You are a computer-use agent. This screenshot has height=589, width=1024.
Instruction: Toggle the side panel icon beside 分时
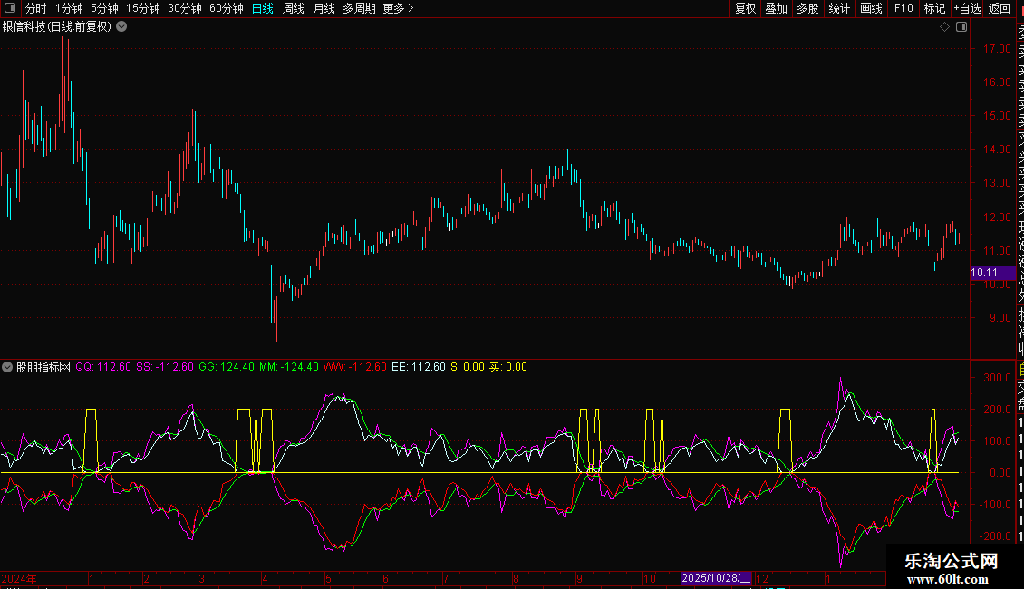click(x=10, y=8)
